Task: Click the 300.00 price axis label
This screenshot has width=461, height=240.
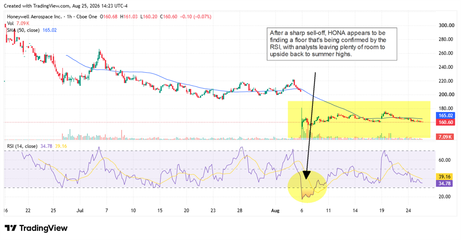Action: tap(446, 25)
